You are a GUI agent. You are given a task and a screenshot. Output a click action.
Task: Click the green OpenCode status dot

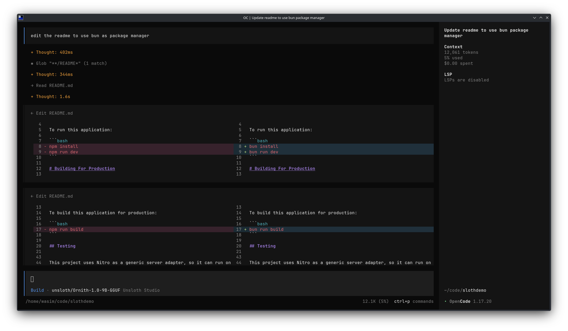point(446,301)
